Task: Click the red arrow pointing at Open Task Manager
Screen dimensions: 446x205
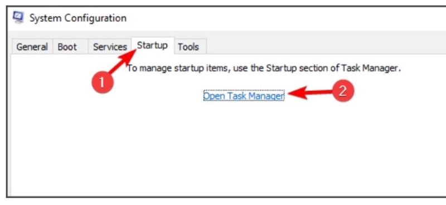Action: point(310,92)
